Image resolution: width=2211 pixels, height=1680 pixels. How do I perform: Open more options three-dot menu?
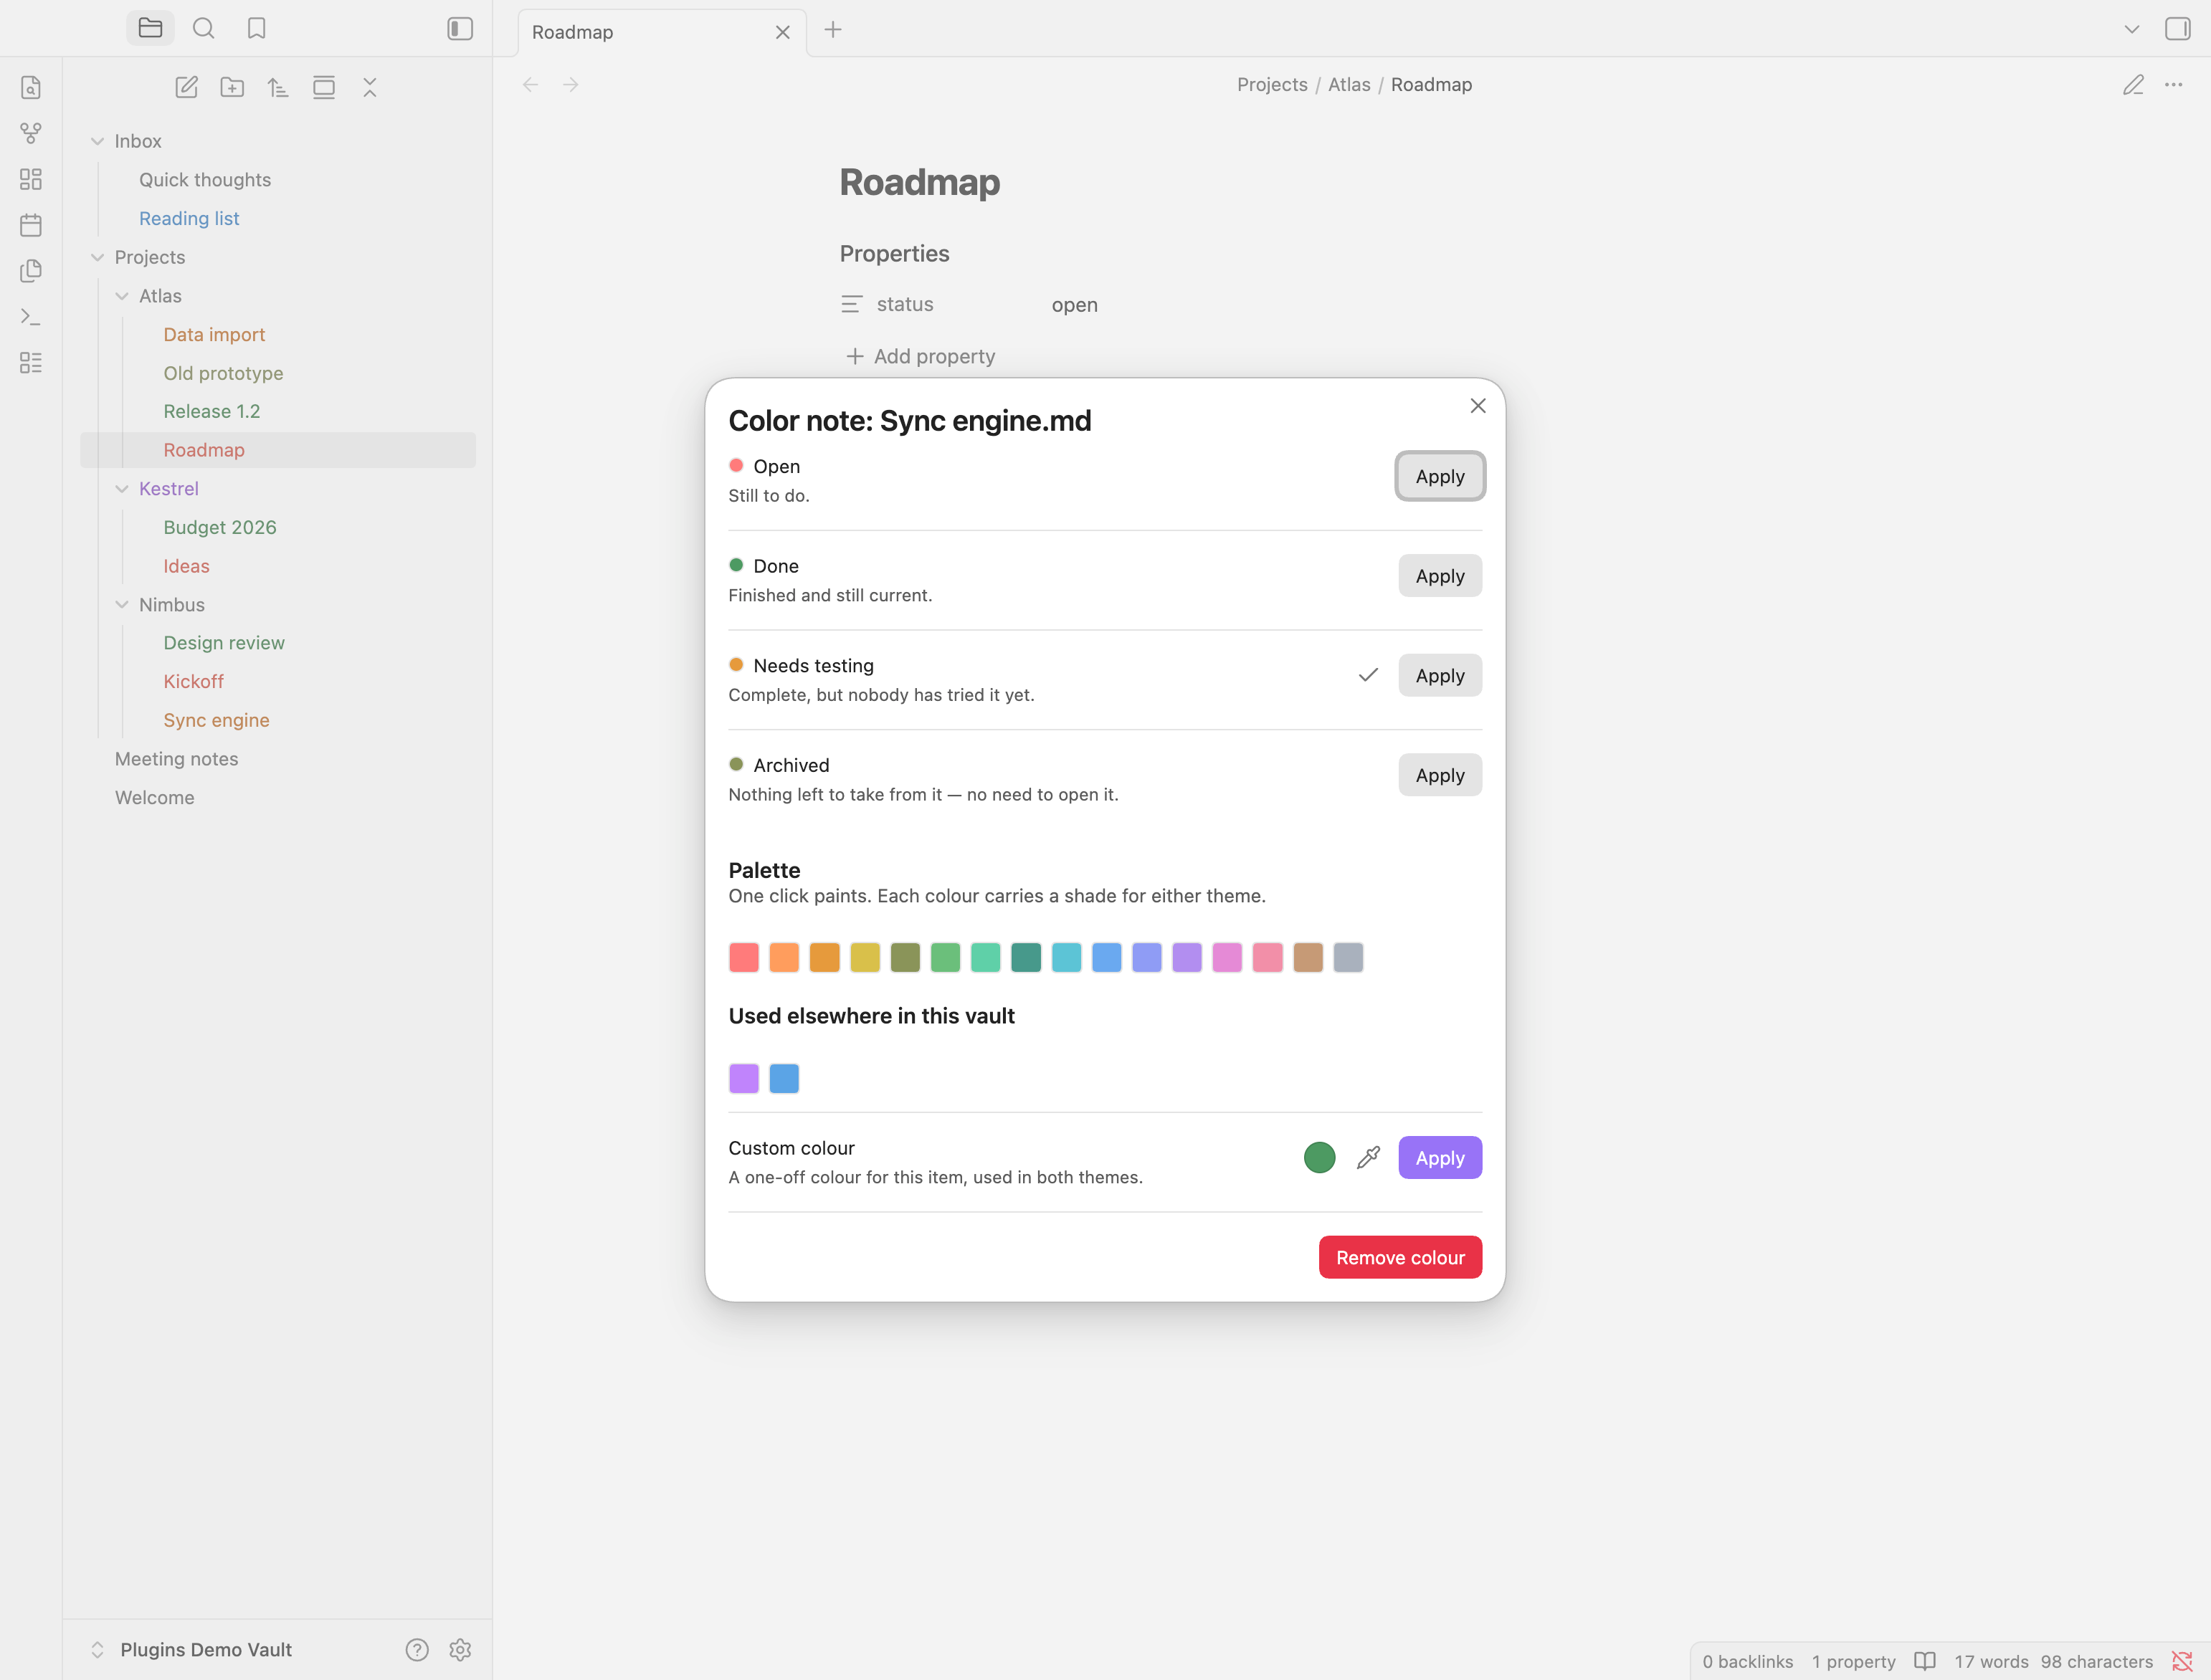[x=2174, y=85]
